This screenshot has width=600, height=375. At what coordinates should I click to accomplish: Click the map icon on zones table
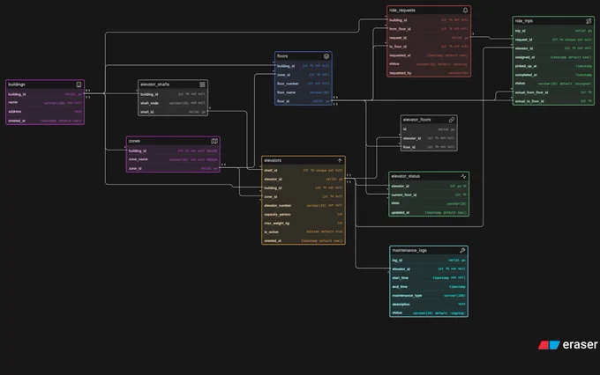(x=214, y=141)
